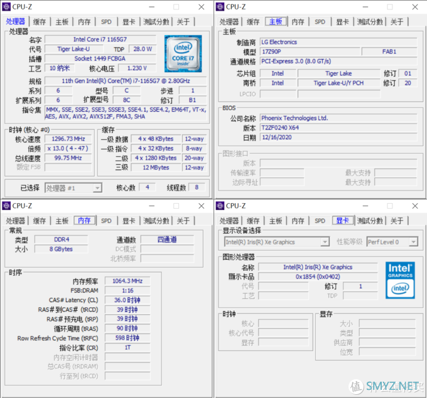Viewport: 427px width, 398px height.
Task: Click L2 cache value 4 x 1280 KBytes
Action: [156, 158]
